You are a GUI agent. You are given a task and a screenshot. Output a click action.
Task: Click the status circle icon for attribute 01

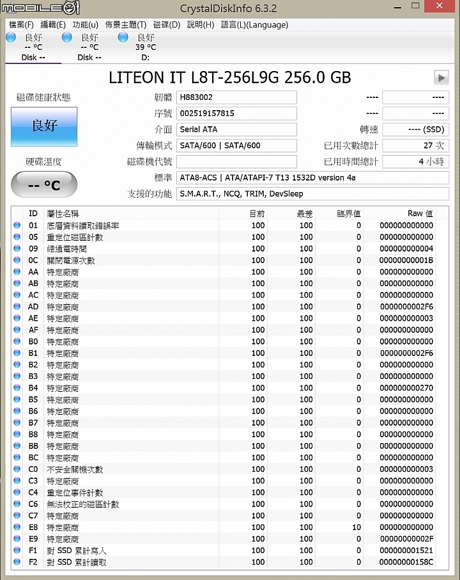(x=17, y=225)
